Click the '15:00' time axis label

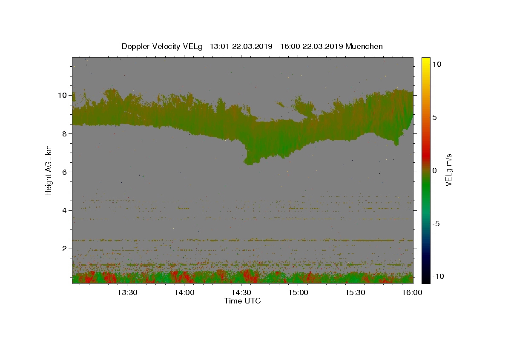(x=299, y=292)
